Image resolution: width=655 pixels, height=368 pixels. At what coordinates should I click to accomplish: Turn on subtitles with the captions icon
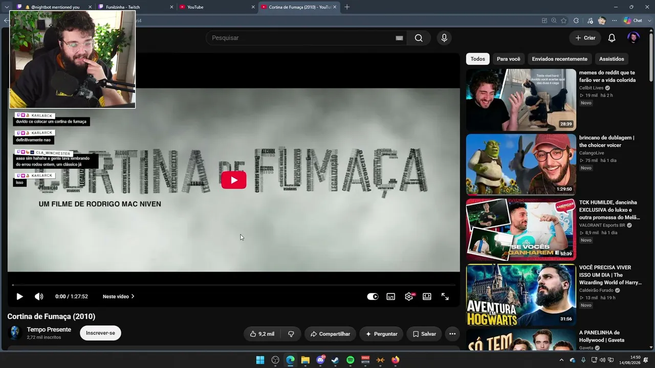[391, 296]
